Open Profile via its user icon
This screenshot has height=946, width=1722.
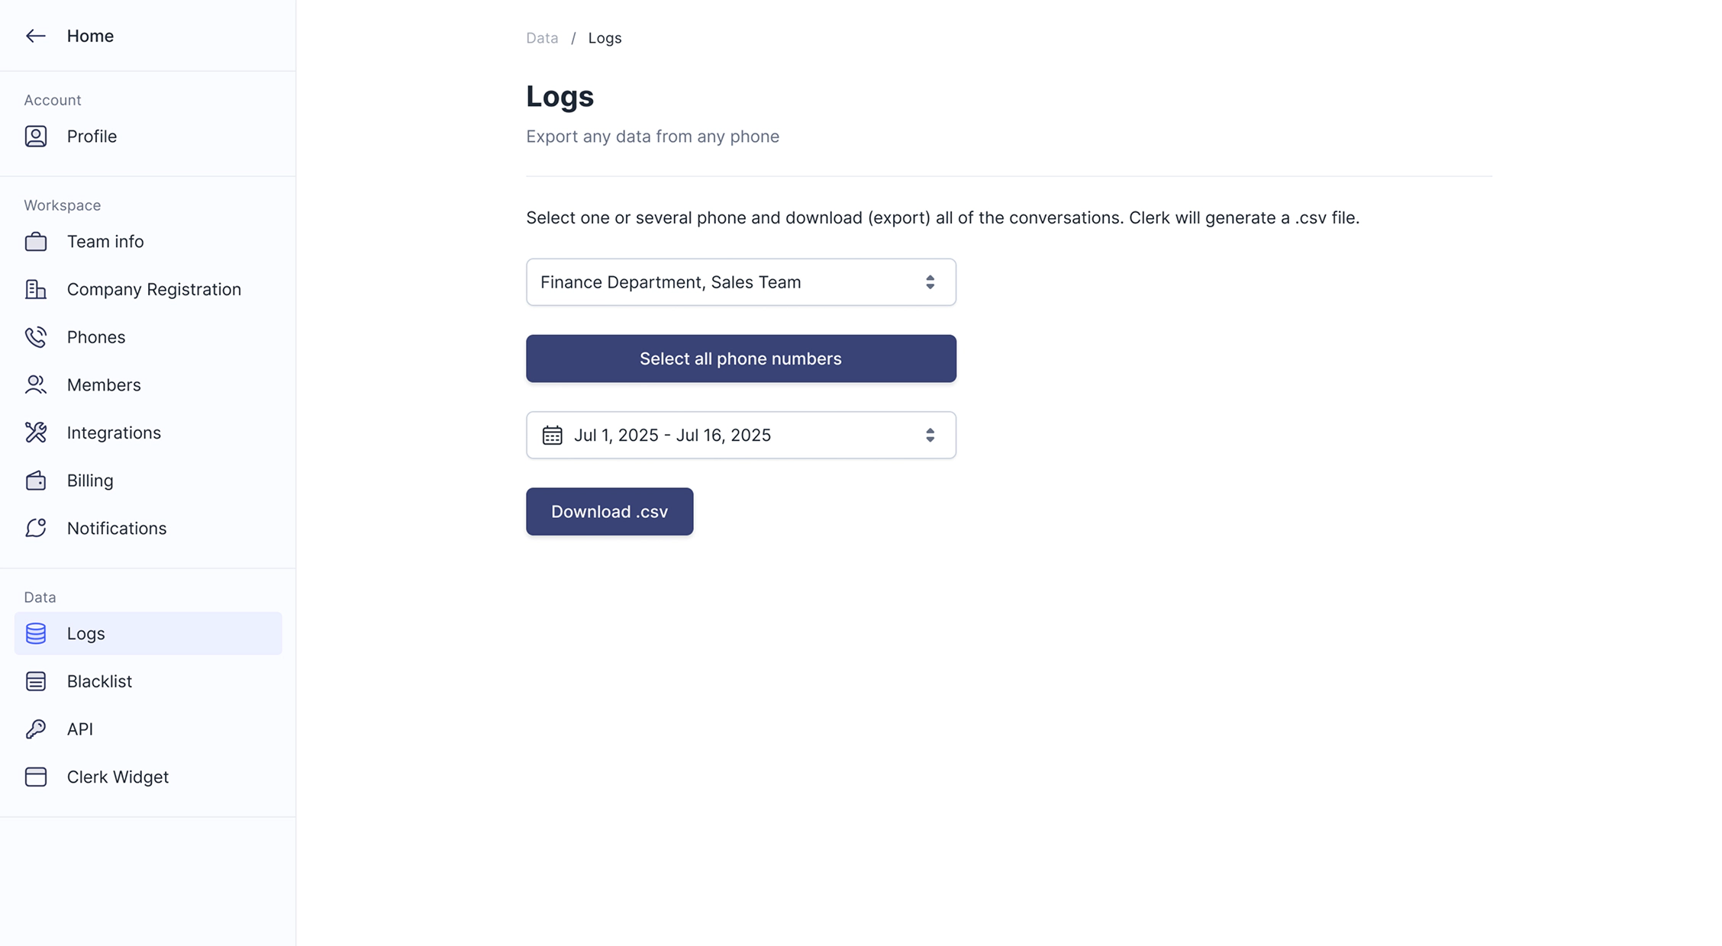click(36, 137)
